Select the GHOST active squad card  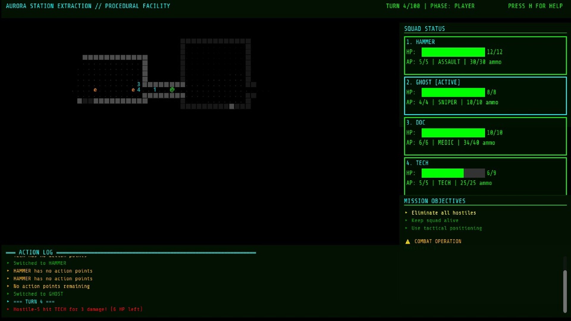click(485, 96)
